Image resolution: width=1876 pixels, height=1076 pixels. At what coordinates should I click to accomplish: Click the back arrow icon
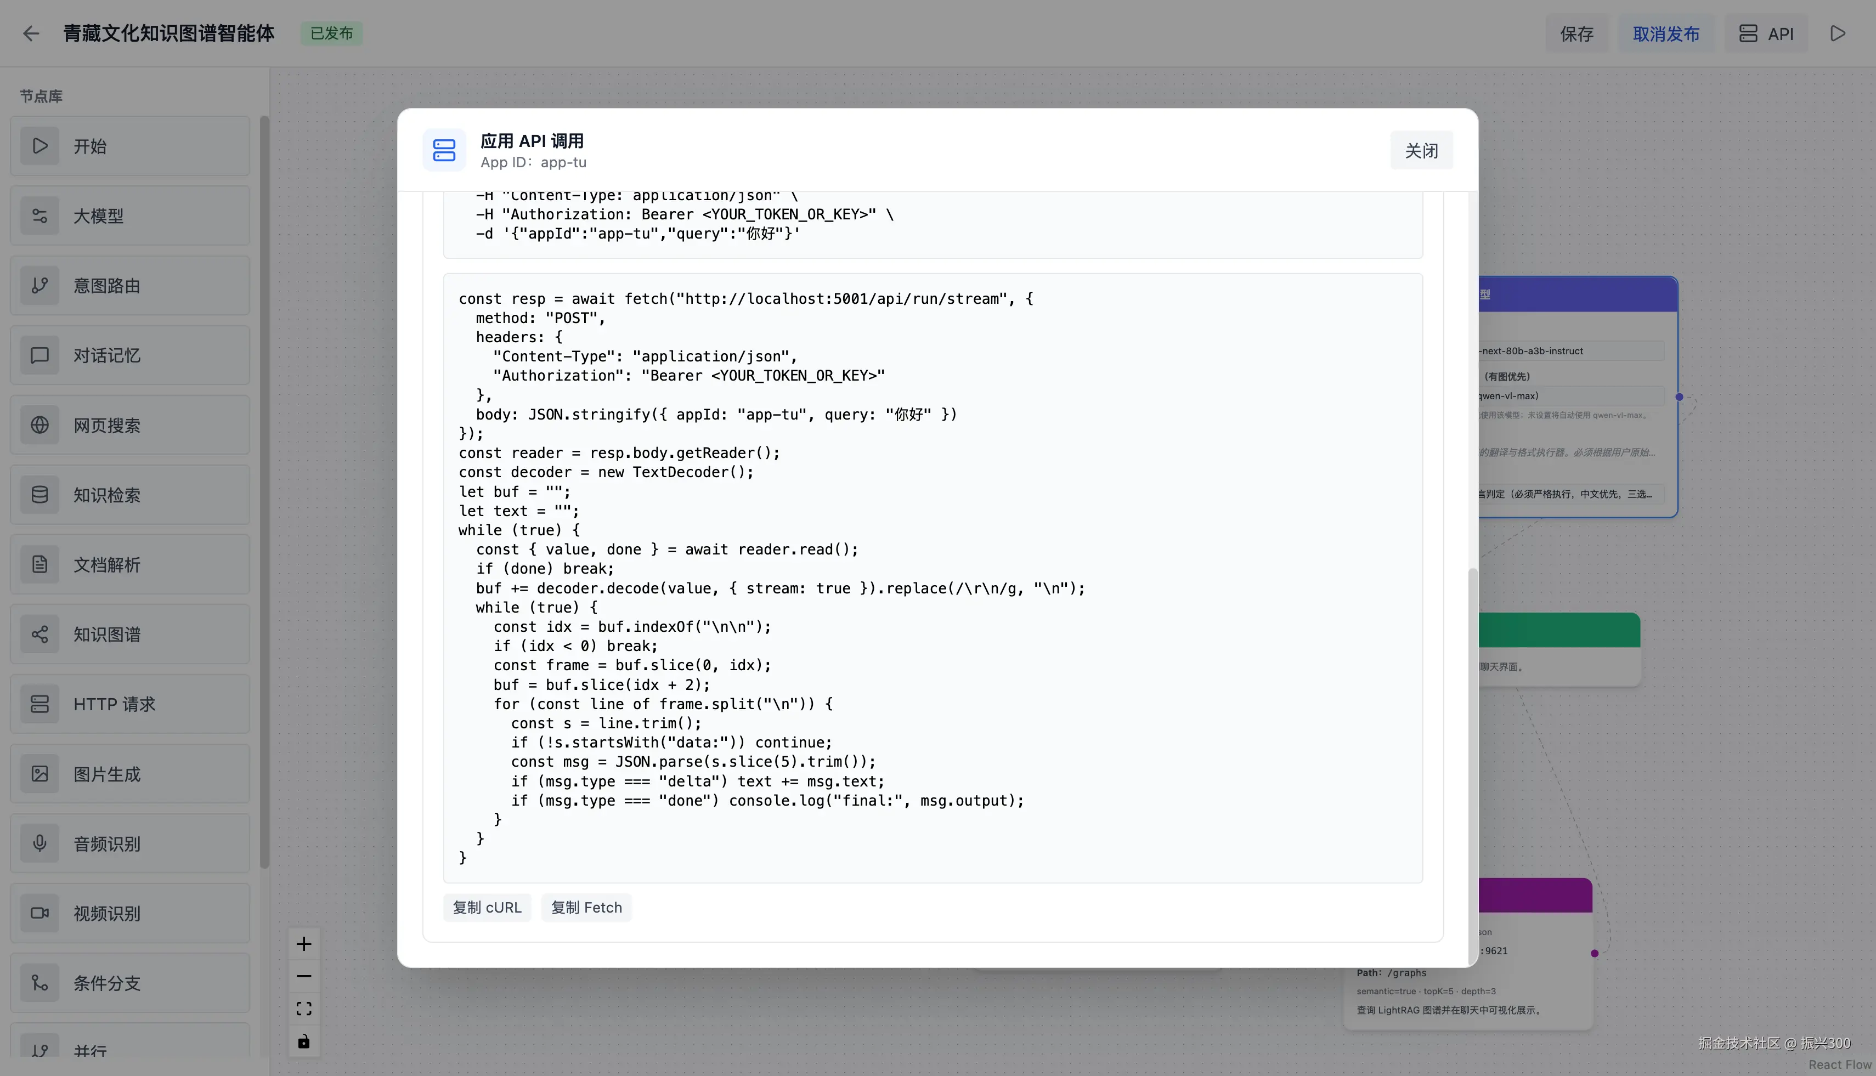point(30,33)
